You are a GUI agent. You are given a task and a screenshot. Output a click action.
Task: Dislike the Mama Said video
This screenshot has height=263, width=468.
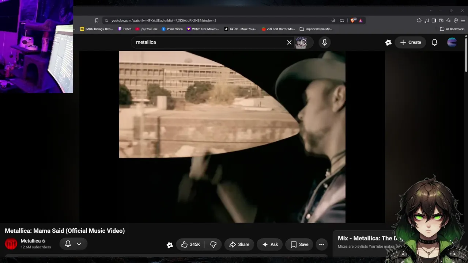click(213, 244)
